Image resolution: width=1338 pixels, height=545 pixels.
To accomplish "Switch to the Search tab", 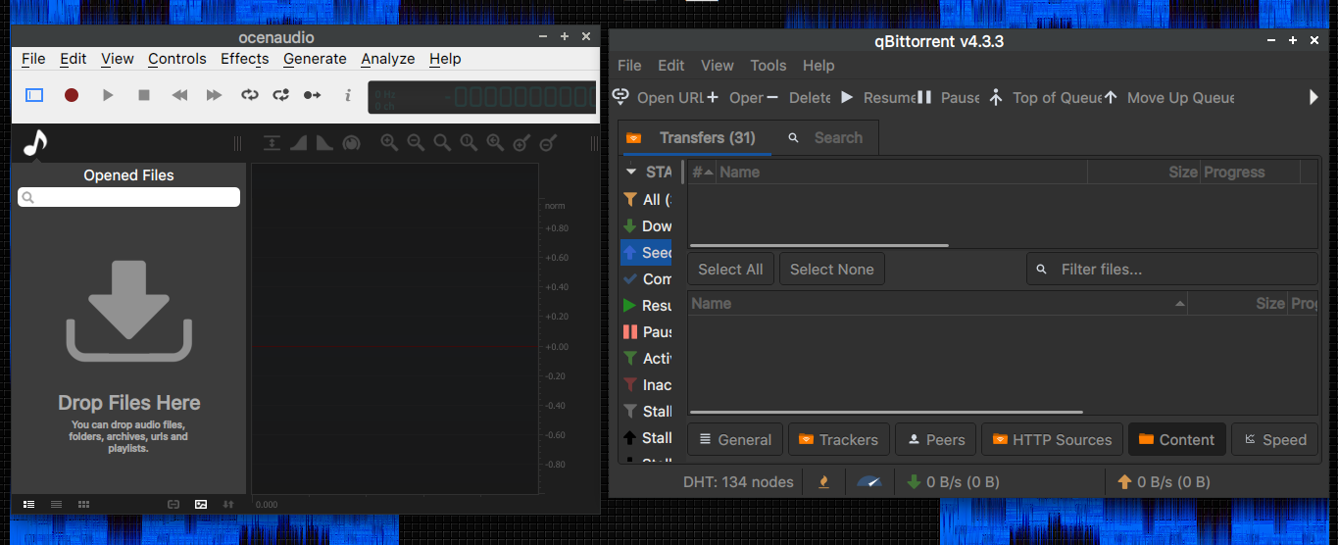I will pyautogui.click(x=825, y=138).
